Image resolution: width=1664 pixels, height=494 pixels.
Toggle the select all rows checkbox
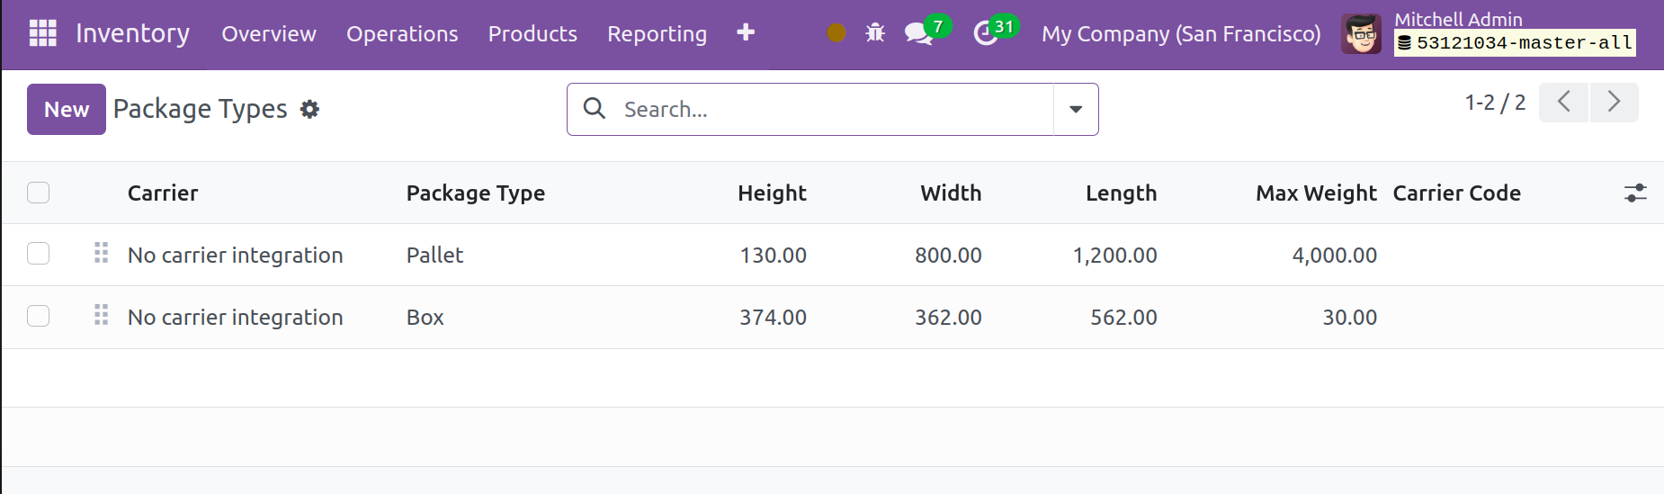[x=38, y=193]
